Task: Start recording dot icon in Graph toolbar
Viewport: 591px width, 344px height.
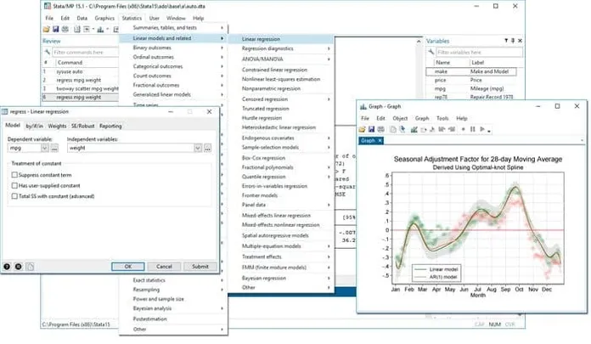Action: (464, 129)
